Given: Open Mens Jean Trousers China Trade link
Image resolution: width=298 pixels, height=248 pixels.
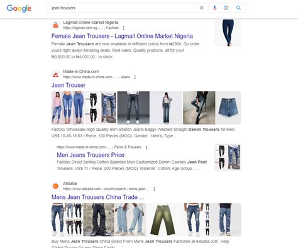Looking at the screenshot, I should pos(97,197).
